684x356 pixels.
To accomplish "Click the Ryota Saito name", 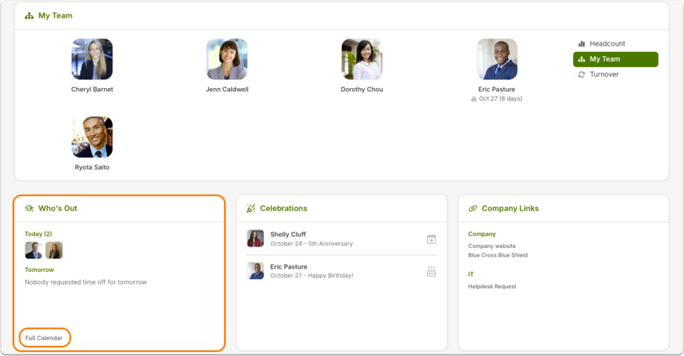I will click(x=92, y=167).
